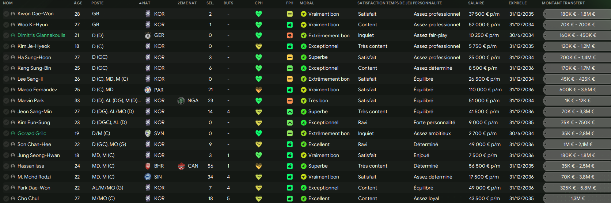Viewport: 611px width, 203px height.
Task: Sort players by SALAIRE column header
Action: 476,3
